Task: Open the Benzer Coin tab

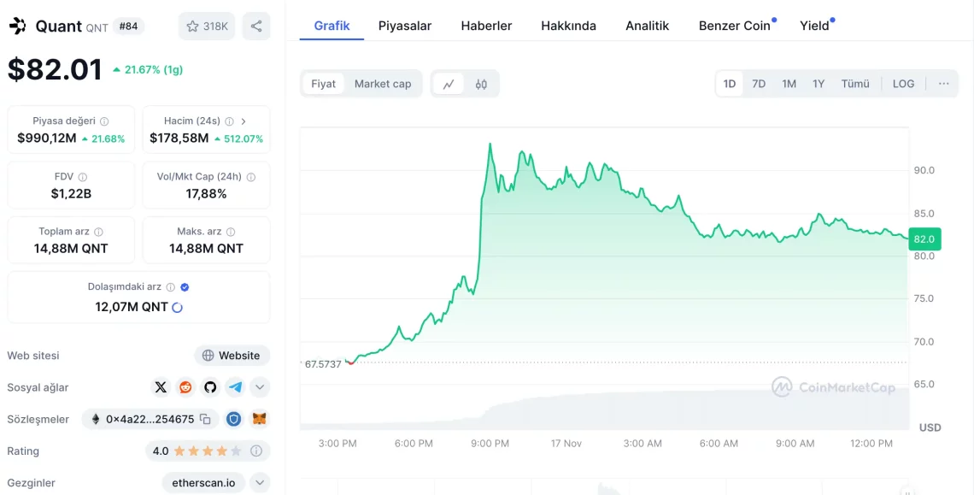Action: coord(735,26)
